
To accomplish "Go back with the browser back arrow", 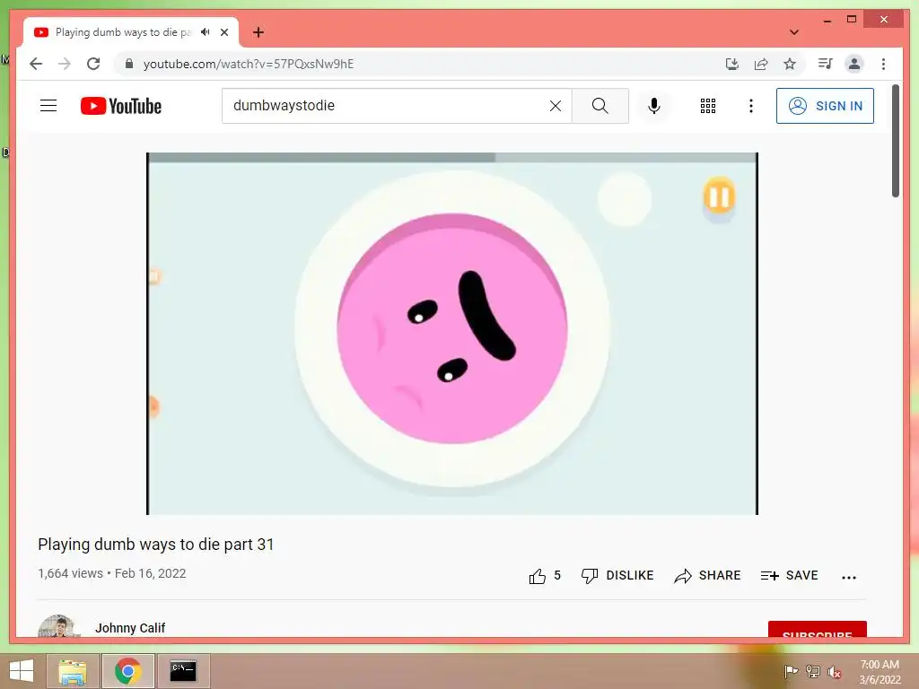I will pyautogui.click(x=36, y=64).
